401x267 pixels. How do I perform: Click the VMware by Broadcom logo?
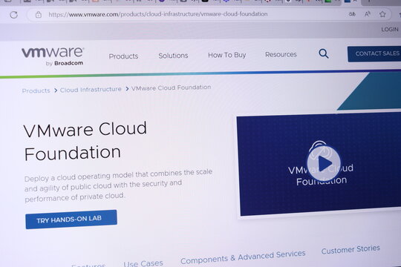pyautogui.click(x=53, y=56)
